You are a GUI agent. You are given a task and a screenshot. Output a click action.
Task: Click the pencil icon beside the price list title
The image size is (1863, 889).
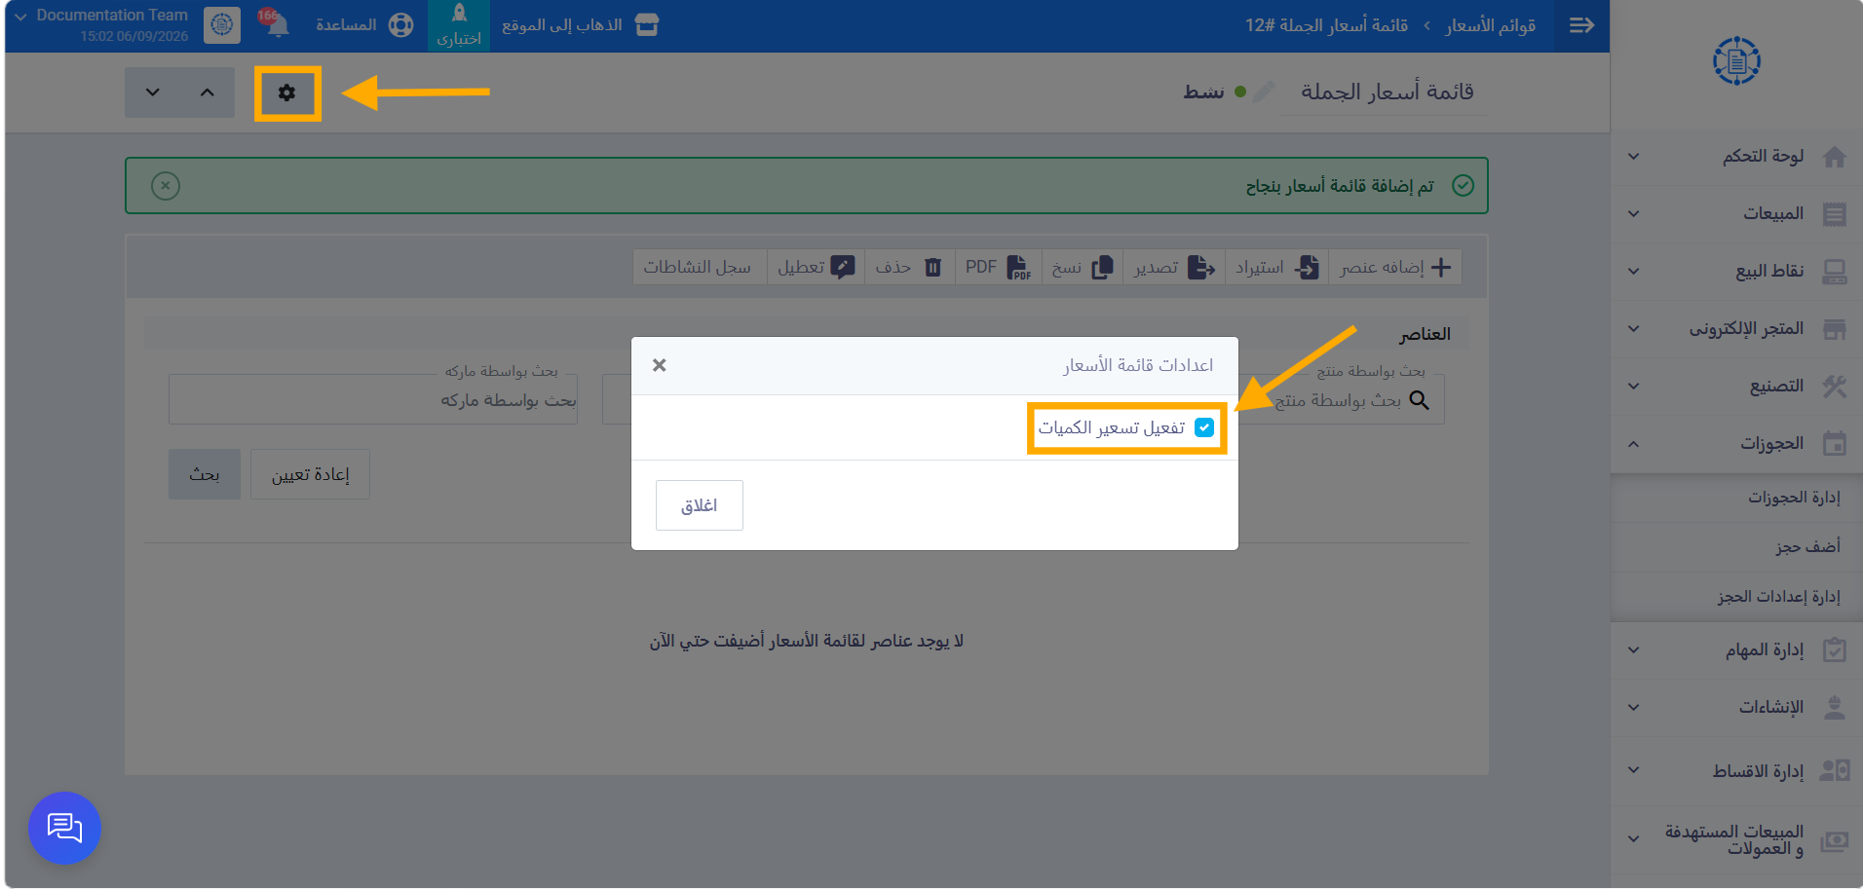(1264, 92)
